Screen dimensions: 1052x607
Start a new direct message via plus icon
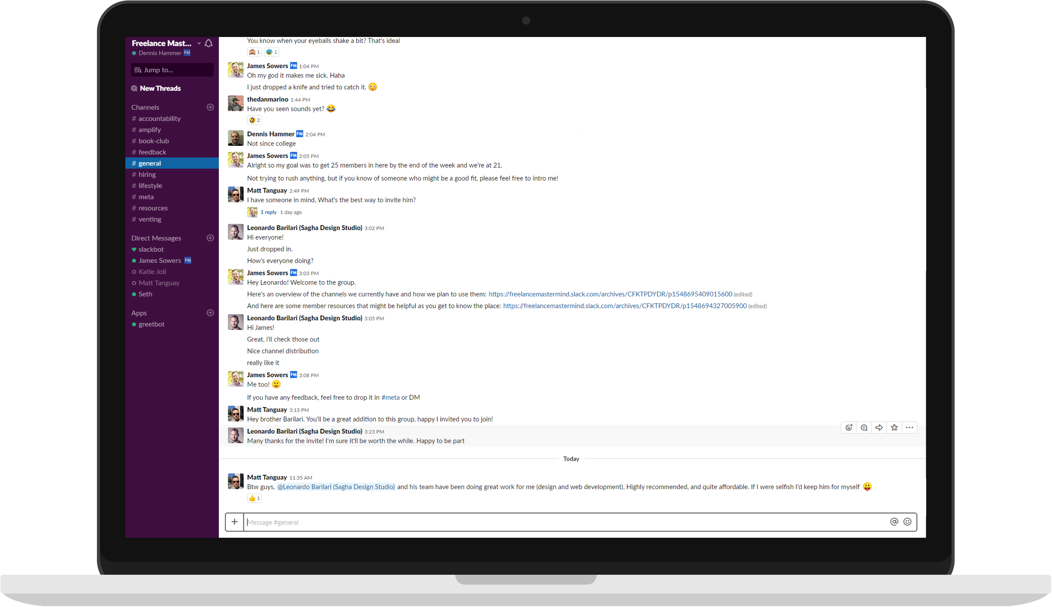(210, 238)
